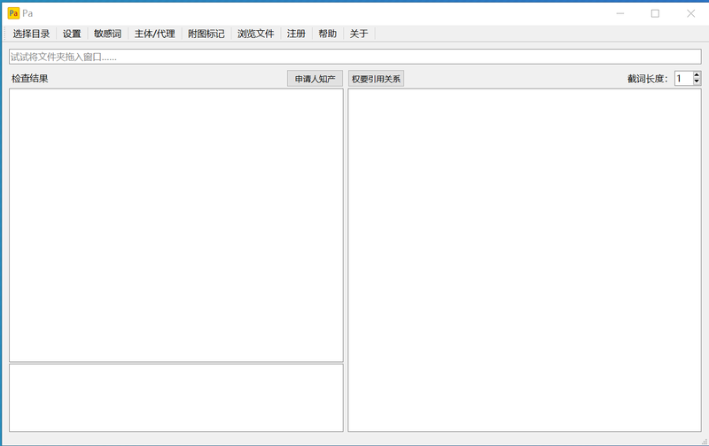The width and height of the screenshot is (709, 446).
Task: Open the 选择目录 menu
Action: [31, 34]
